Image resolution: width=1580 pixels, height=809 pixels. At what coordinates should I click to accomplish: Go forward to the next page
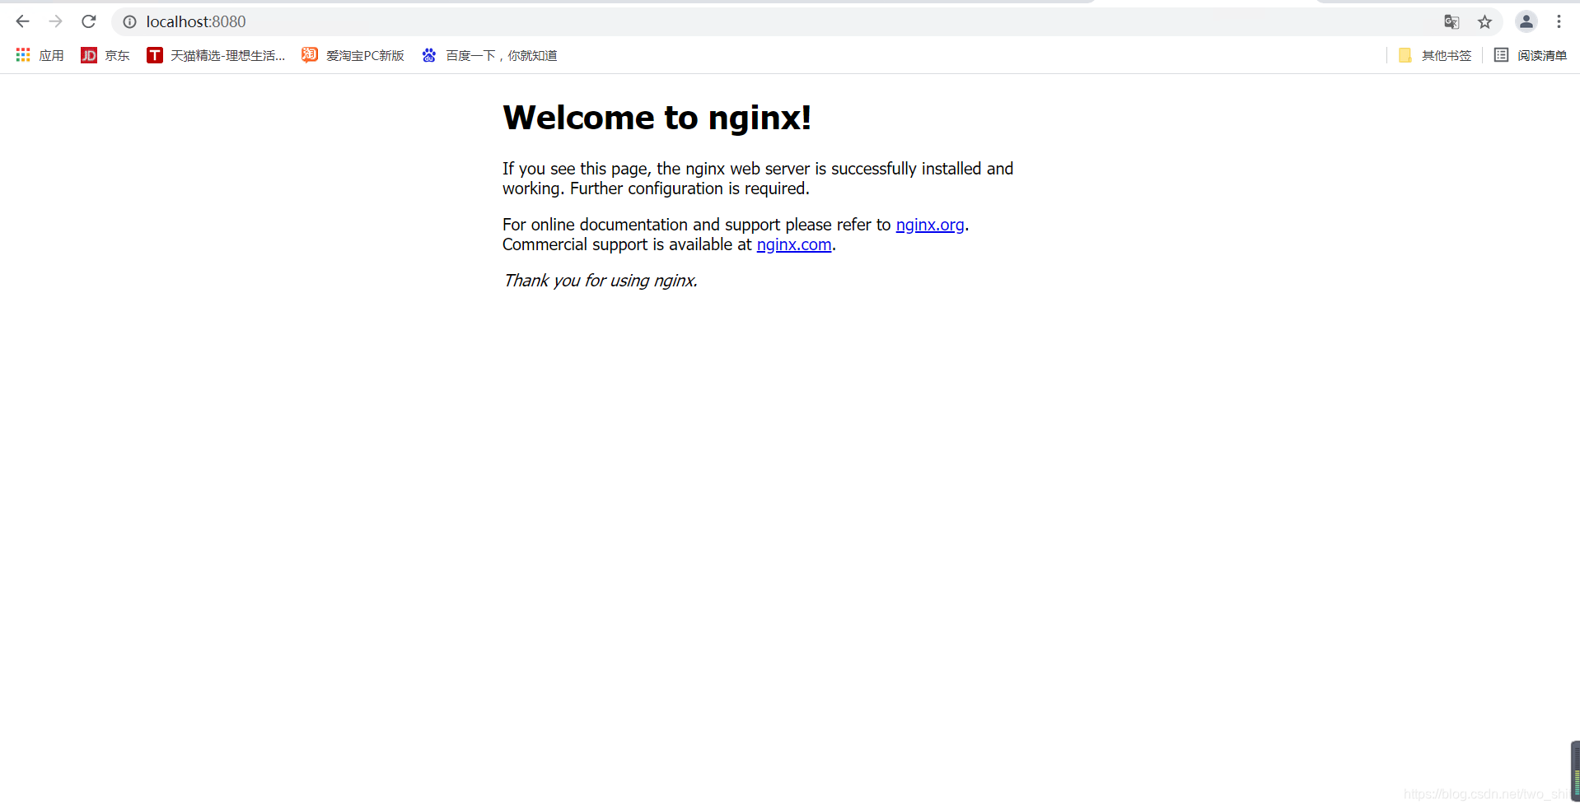(x=55, y=21)
